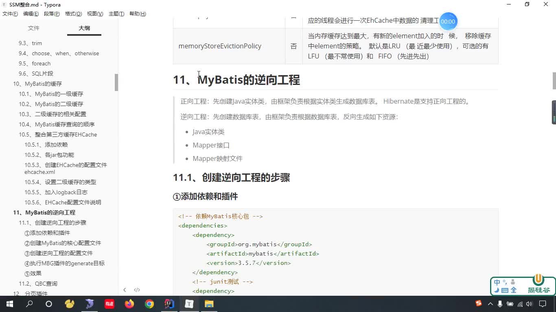Open the Wi-Fi network tray icon
The width and height of the screenshot is (556, 312).
coord(520,304)
